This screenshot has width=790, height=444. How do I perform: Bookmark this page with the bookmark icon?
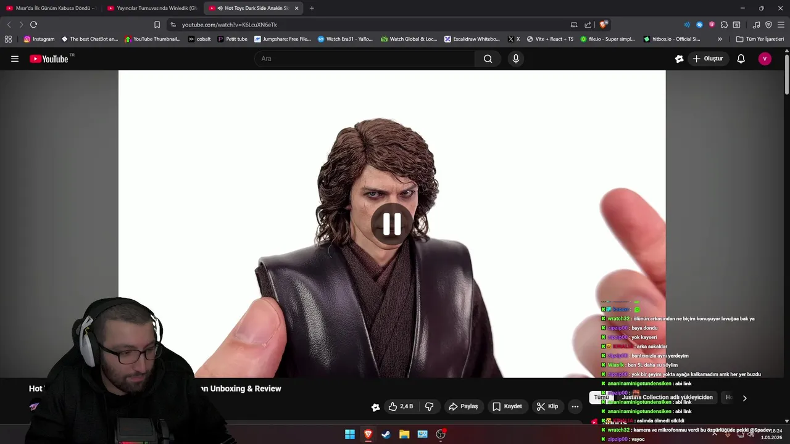pyautogui.click(x=157, y=25)
